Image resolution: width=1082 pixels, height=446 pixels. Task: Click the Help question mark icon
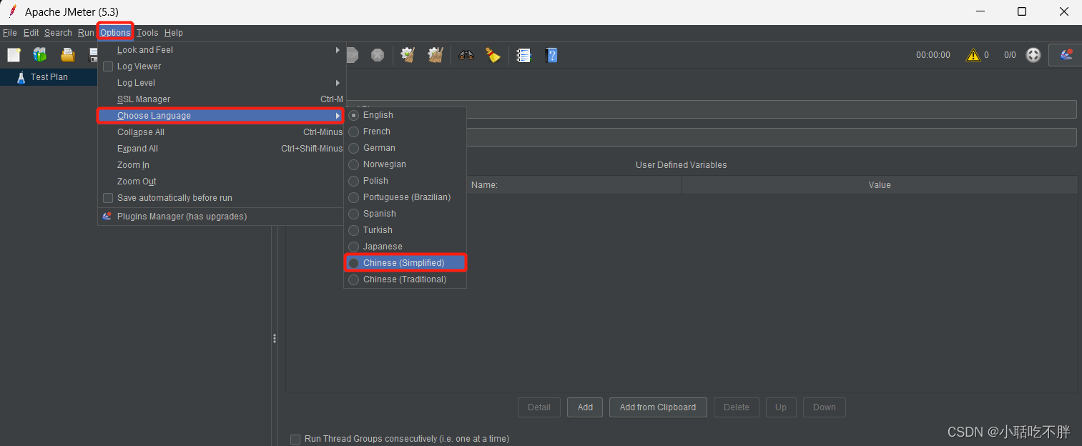click(551, 55)
